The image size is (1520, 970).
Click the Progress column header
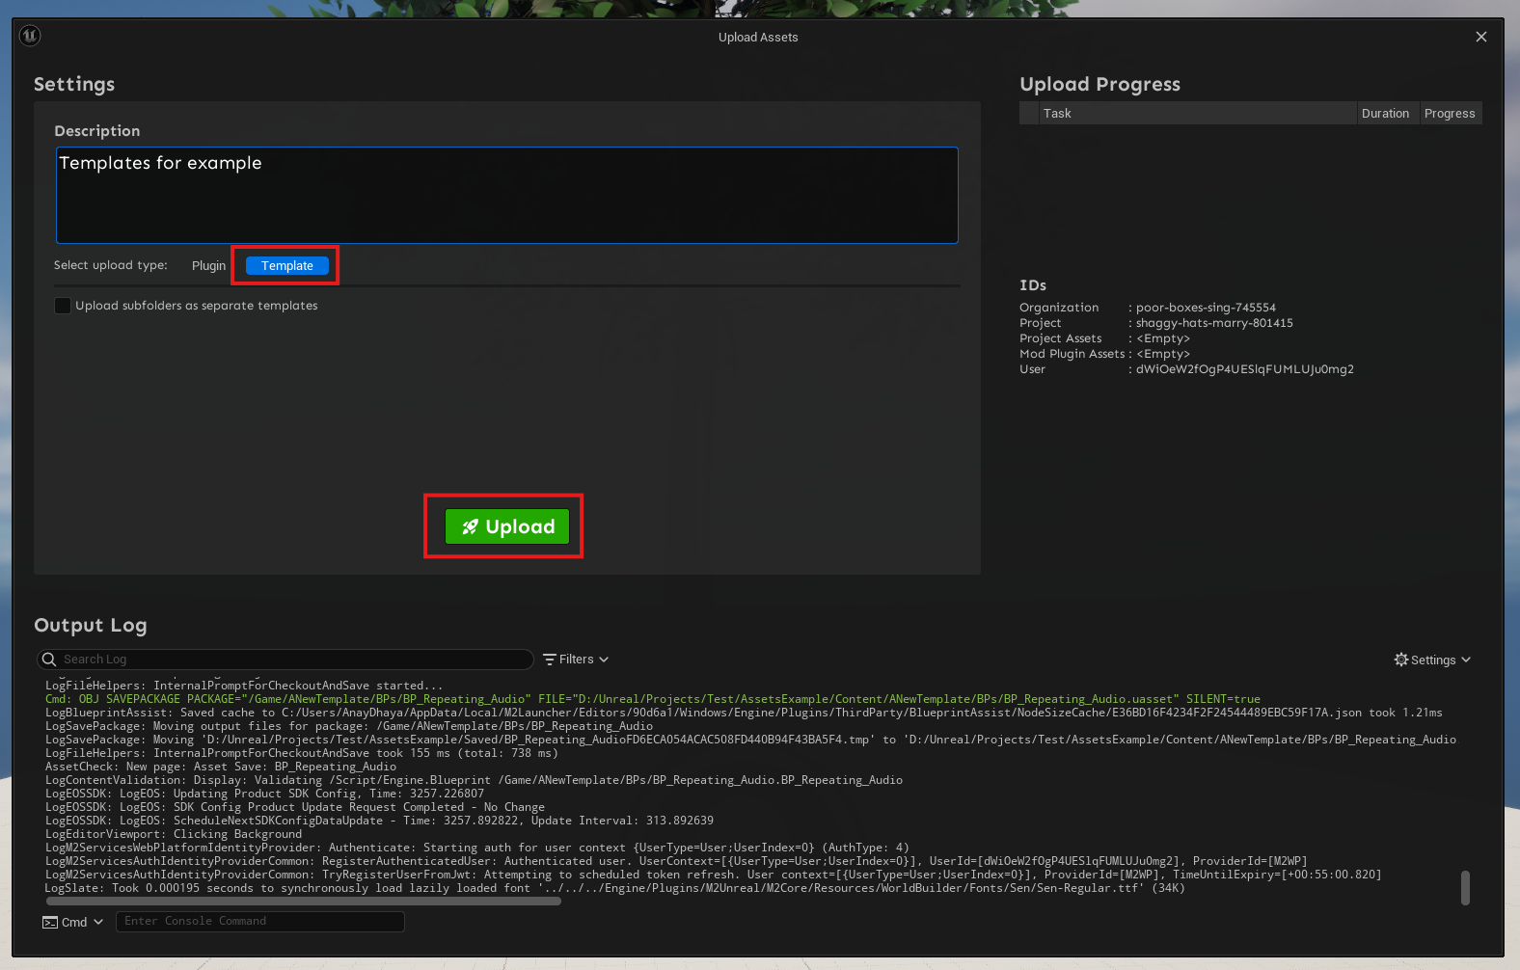(x=1449, y=114)
